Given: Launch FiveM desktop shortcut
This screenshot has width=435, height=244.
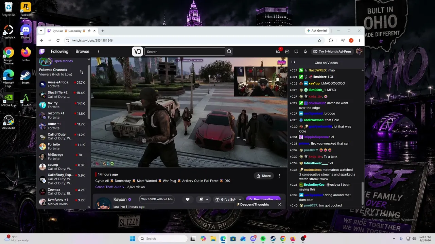Looking at the screenshot, I should point(25,100).
